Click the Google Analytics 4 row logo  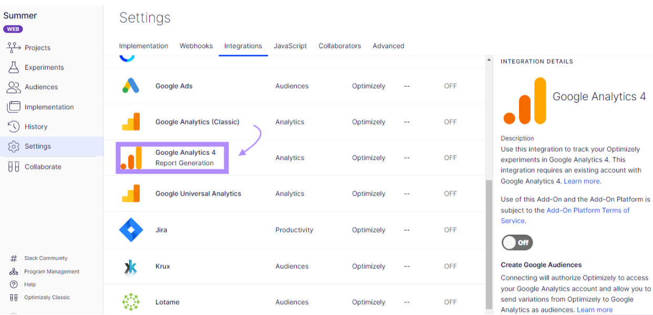131,157
